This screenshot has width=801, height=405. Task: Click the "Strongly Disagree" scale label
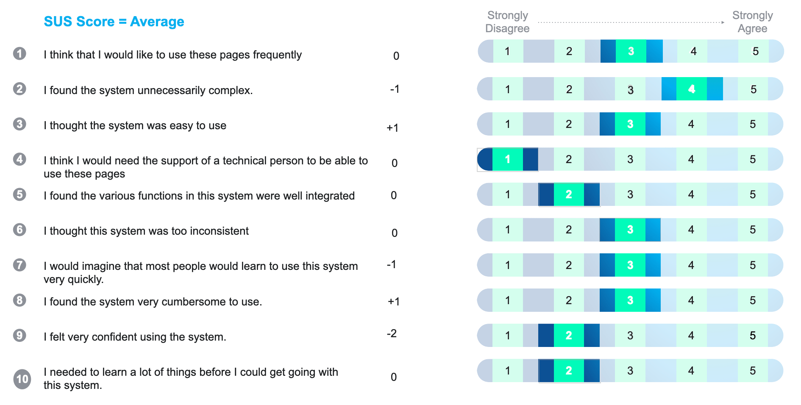pos(507,22)
